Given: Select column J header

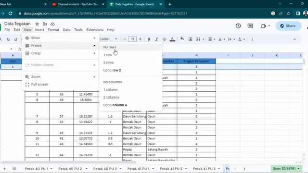Looking at the screenshot, I should pyautogui.click(x=252, y=56).
